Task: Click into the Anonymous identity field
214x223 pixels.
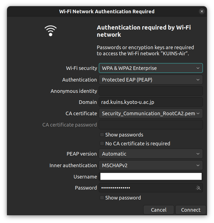Action: pyautogui.click(x=151, y=91)
